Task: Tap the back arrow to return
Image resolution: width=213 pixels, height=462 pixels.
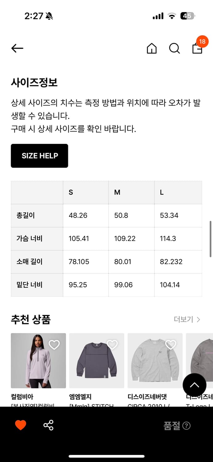Action: click(x=17, y=48)
